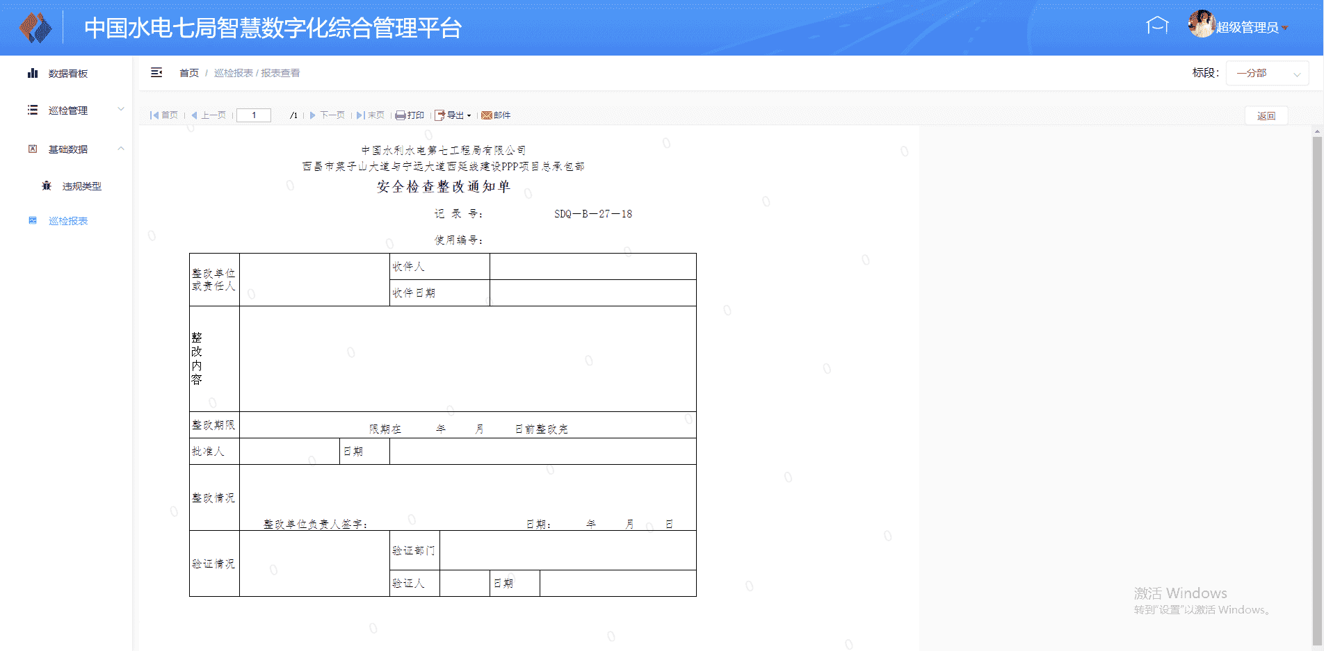Click the page number input field
Image resolution: width=1324 pixels, height=651 pixels.
tap(254, 115)
